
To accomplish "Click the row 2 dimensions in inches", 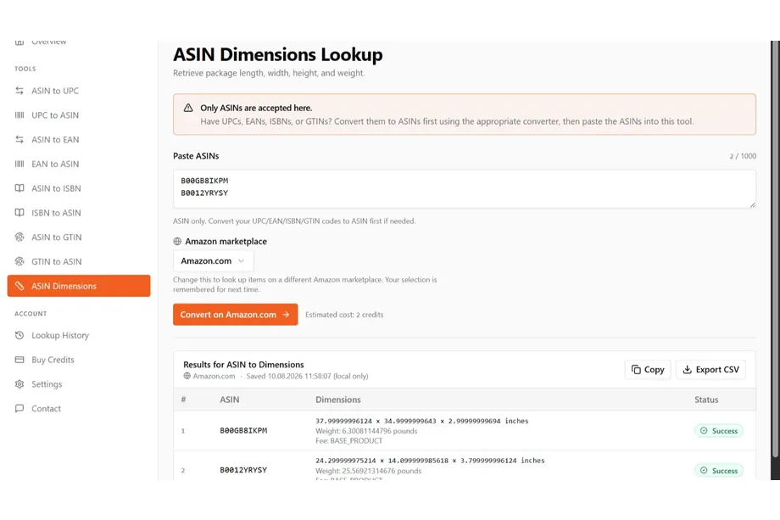I will tap(430, 461).
